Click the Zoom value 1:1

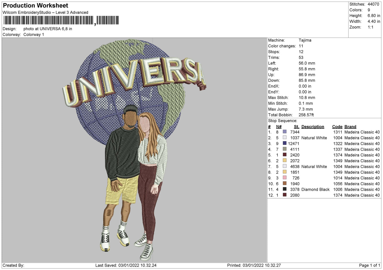pos(370,27)
